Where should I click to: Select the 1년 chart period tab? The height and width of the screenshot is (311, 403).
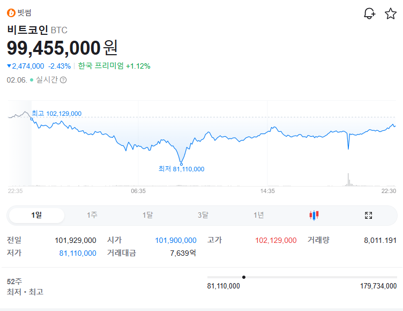(258, 215)
